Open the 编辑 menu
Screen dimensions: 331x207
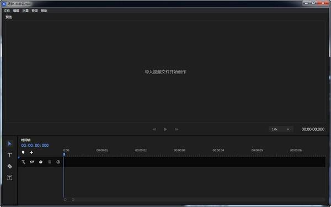[x=16, y=10]
